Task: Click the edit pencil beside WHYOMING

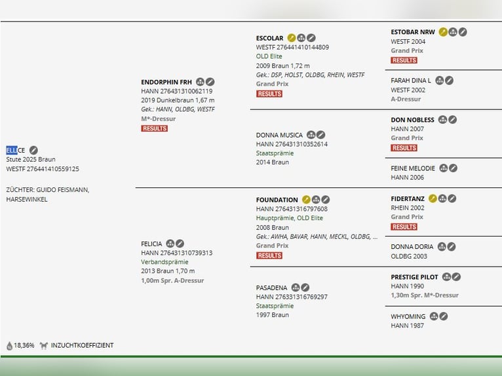Action: 444,316
